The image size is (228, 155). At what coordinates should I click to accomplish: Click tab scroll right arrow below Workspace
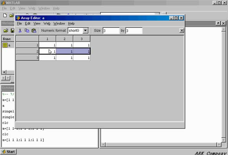coord(8,78)
